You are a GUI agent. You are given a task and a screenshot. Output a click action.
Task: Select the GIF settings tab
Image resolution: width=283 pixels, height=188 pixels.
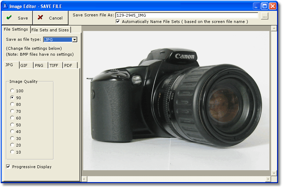click(x=26, y=65)
